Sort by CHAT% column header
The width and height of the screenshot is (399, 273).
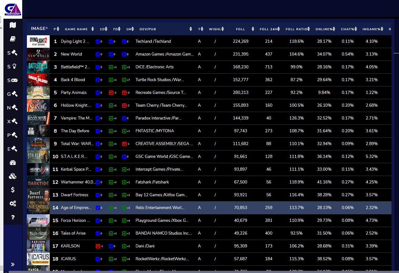click(x=349, y=29)
